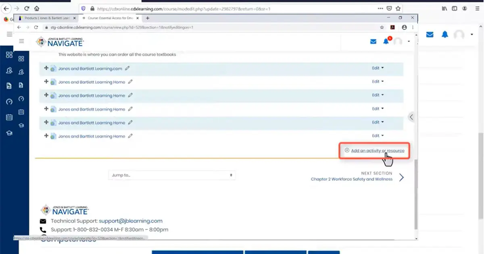Open Edit dropdown for the last Learning Home item

pos(378,136)
